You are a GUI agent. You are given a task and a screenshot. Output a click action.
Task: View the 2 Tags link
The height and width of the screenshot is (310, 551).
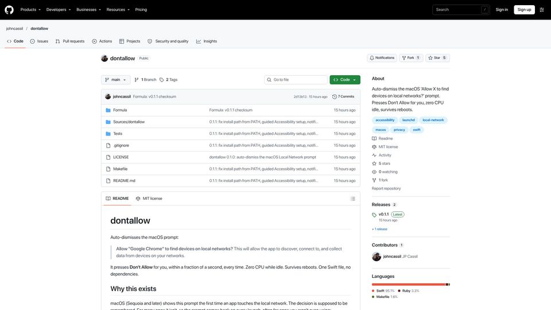168,80
